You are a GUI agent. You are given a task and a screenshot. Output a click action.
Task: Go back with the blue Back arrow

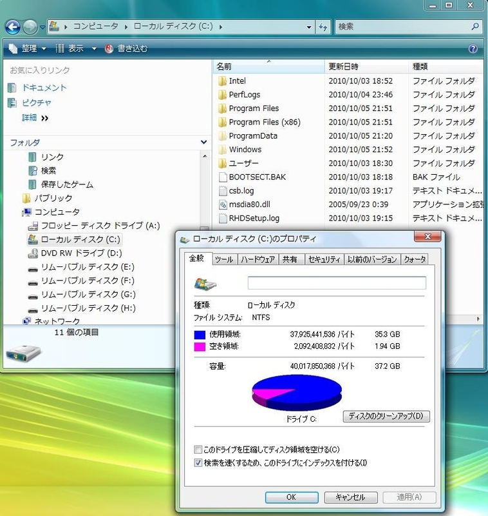click(x=13, y=27)
